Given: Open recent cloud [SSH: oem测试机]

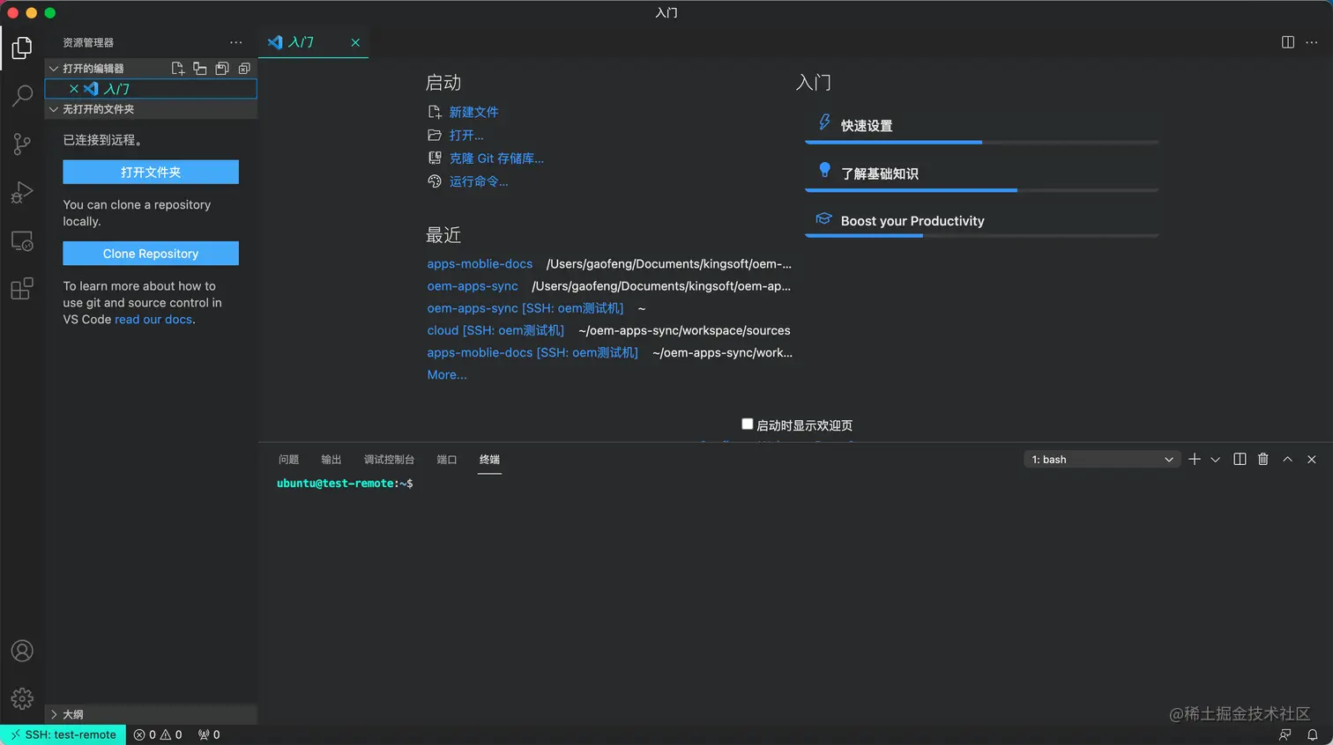Looking at the screenshot, I should (495, 330).
